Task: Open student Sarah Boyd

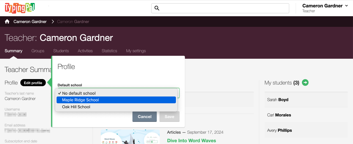Action: [x=278, y=100]
